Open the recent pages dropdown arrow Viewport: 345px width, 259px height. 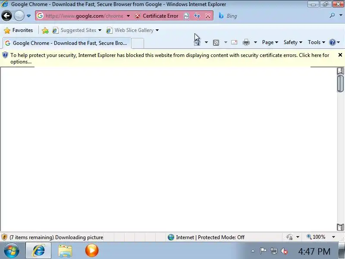point(28,16)
